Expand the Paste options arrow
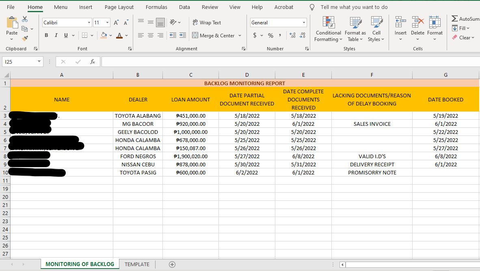Screen dimensions: 480x271 [12, 39]
